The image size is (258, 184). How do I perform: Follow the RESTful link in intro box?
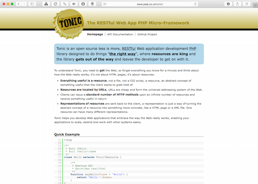[x=129, y=48]
